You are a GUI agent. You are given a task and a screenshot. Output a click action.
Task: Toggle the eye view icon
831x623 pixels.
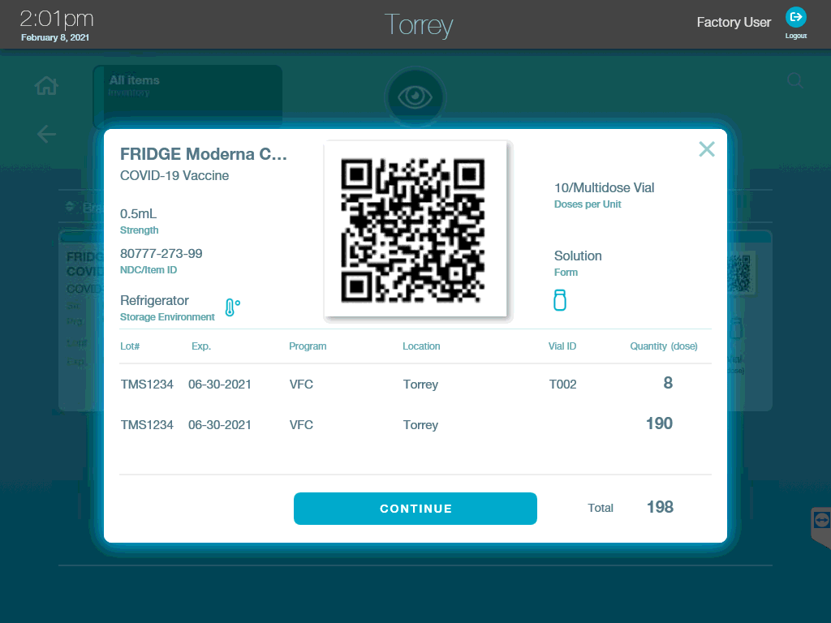pos(415,97)
